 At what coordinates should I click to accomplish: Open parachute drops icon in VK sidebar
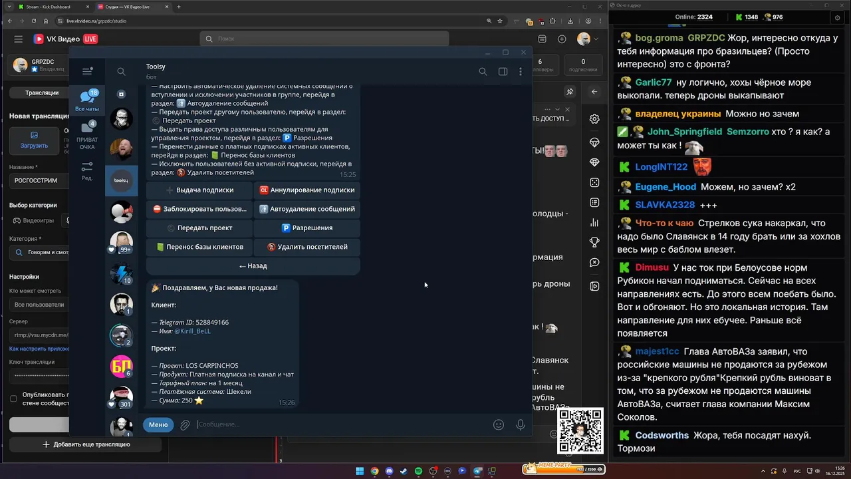pyautogui.click(x=594, y=143)
